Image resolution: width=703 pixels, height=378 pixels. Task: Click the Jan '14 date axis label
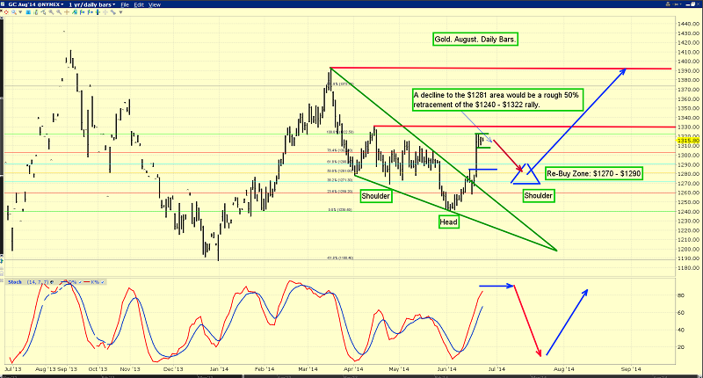(219, 369)
